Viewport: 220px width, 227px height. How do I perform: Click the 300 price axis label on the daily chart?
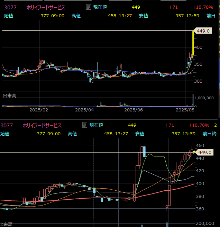[x=198, y=81]
